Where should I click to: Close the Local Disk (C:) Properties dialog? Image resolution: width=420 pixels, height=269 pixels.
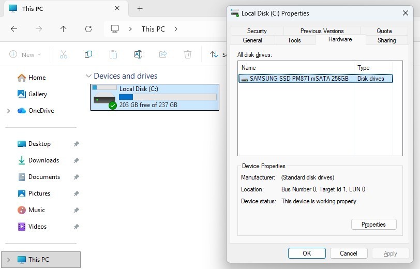pos(406,13)
